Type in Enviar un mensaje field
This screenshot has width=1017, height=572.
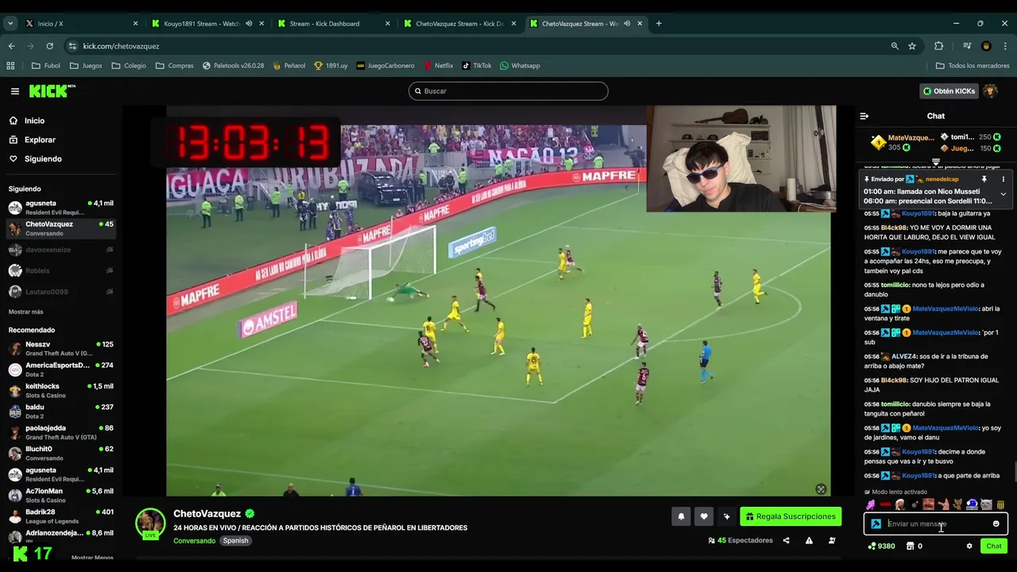pyautogui.click(x=936, y=524)
